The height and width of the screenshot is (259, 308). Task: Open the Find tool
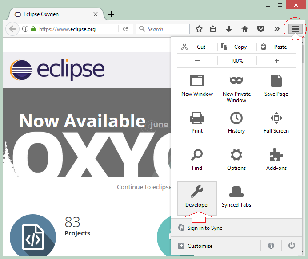coord(197,160)
